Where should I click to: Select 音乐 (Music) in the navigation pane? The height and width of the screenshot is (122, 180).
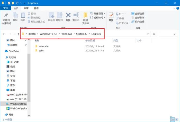(11, 85)
